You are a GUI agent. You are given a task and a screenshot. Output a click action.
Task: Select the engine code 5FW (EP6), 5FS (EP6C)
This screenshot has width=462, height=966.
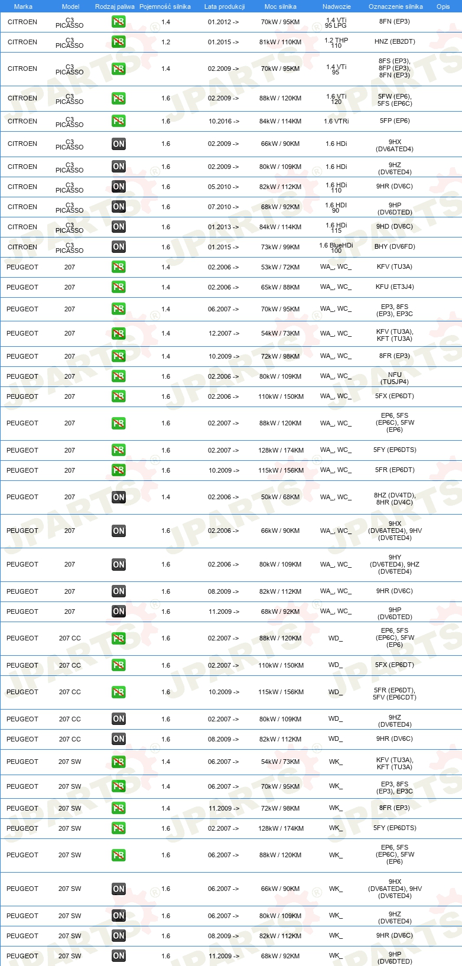pos(395,100)
